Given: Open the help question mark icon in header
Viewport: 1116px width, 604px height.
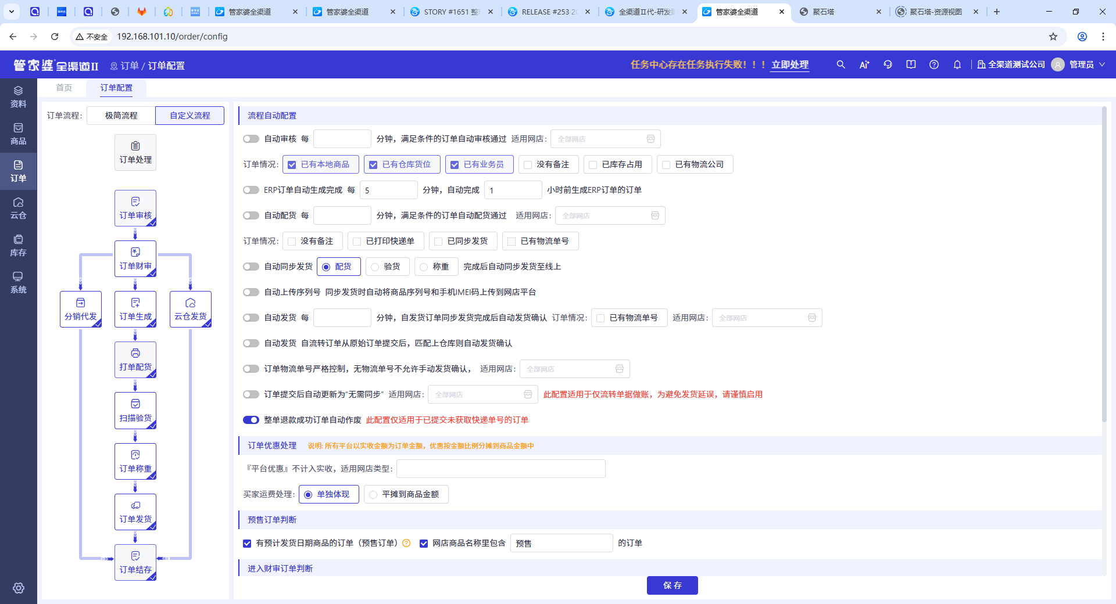Looking at the screenshot, I should point(934,64).
